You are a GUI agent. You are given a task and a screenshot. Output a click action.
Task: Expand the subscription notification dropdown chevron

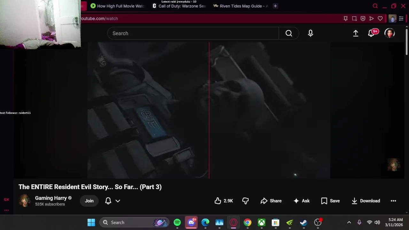(118, 201)
